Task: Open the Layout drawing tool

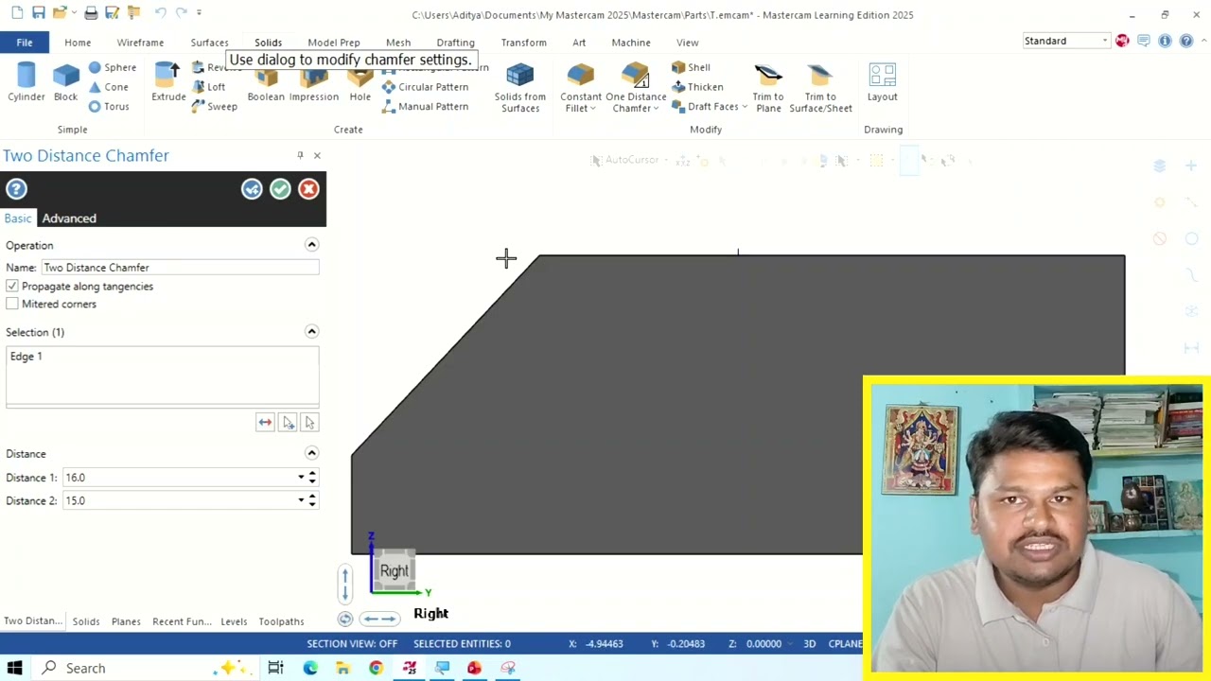Action: [882, 82]
